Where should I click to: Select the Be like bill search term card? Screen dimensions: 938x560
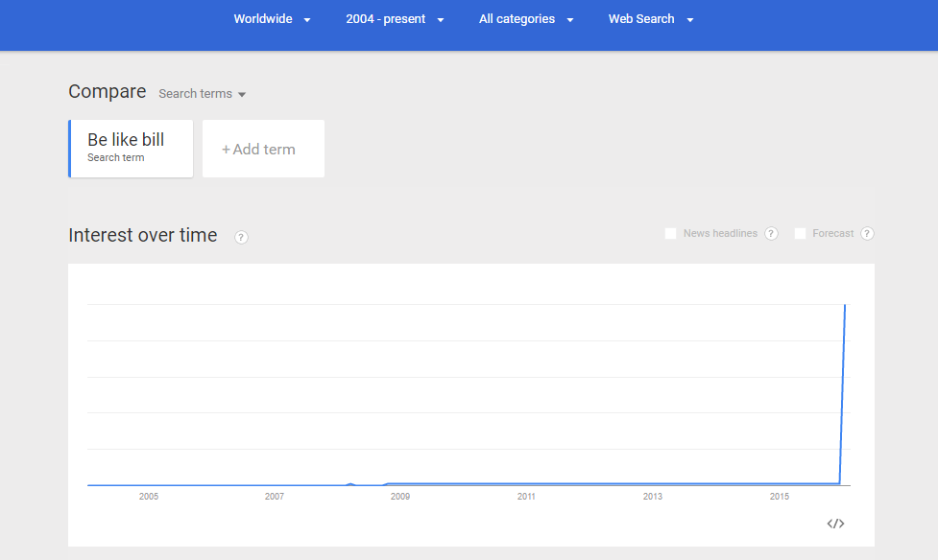click(132, 148)
